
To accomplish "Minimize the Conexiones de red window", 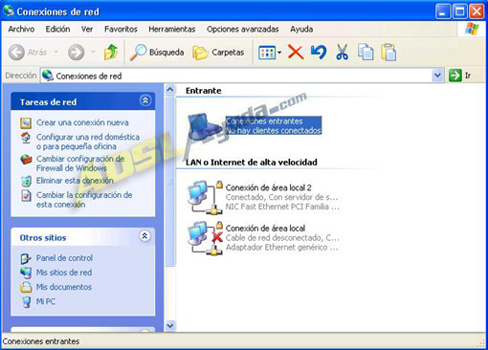I will pyautogui.click(x=442, y=11).
